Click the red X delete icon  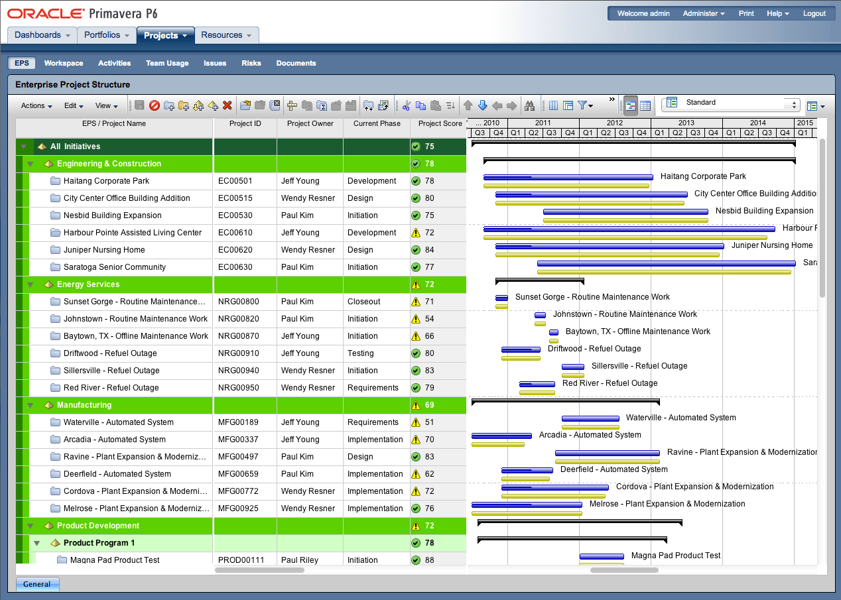click(227, 105)
